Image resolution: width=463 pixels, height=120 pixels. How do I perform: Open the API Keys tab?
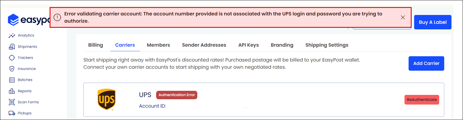[x=249, y=45]
